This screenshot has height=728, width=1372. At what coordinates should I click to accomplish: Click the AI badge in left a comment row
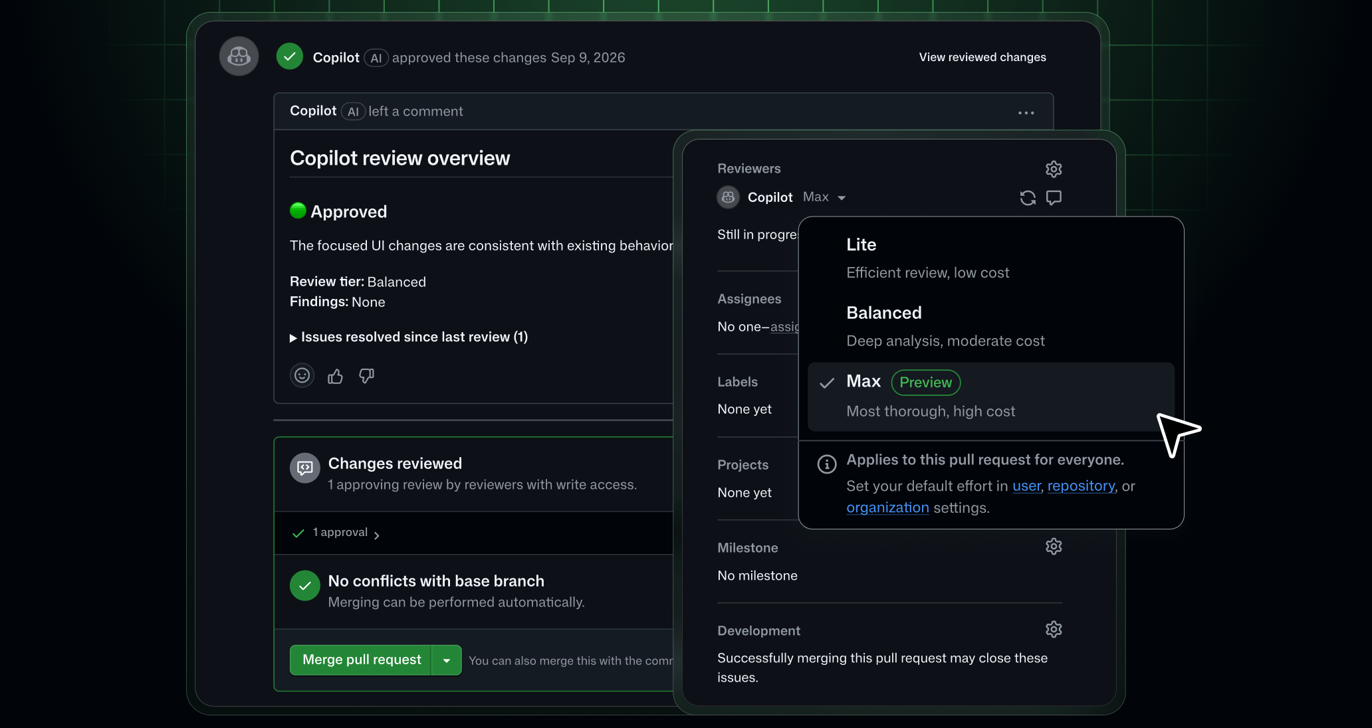pos(354,112)
